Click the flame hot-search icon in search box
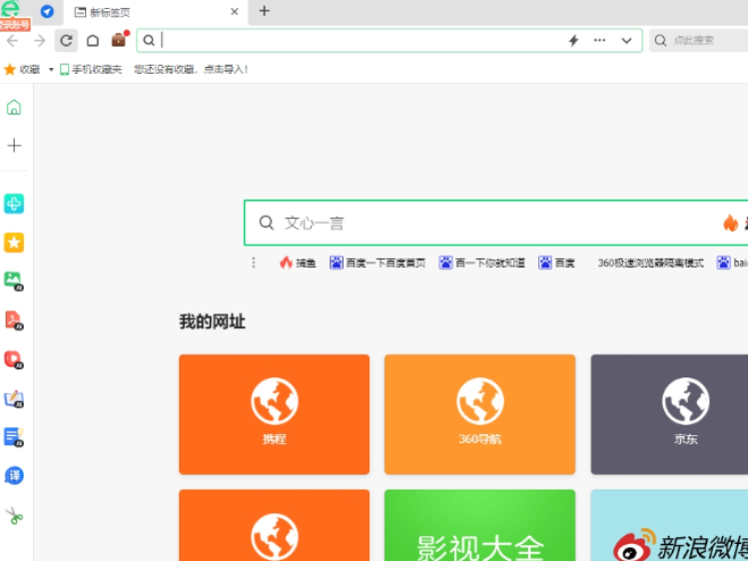Image resolution: width=748 pixels, height=561 pixels. pyautogui.click(x=730, y=223)
